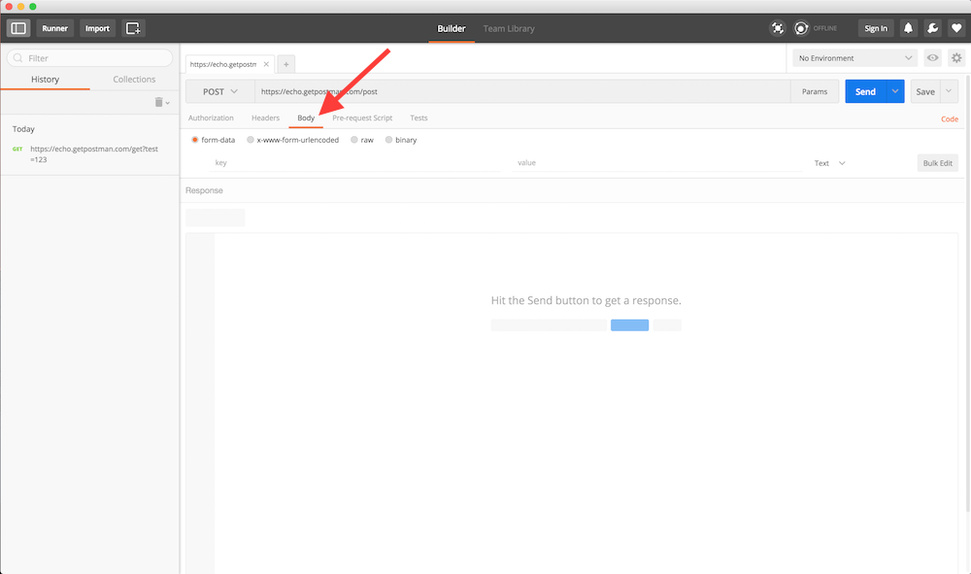Switch to the Builder tab
This screenshot has width=971, height=574.
(x=452, y=28)
